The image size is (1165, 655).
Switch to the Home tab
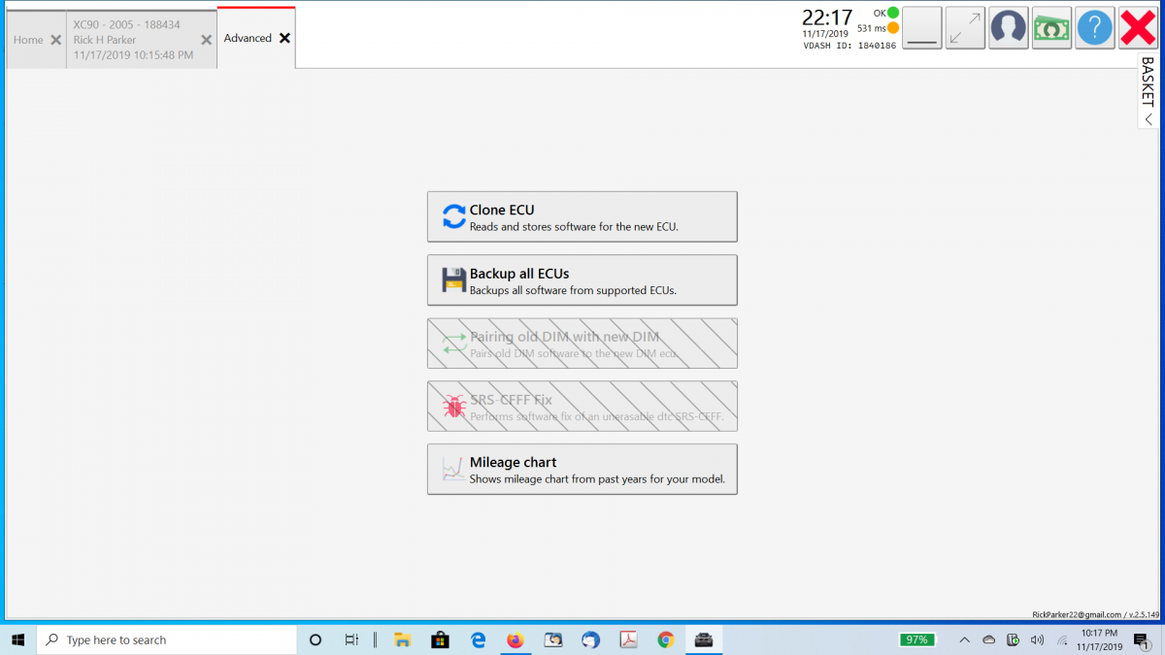pos(28,40)
